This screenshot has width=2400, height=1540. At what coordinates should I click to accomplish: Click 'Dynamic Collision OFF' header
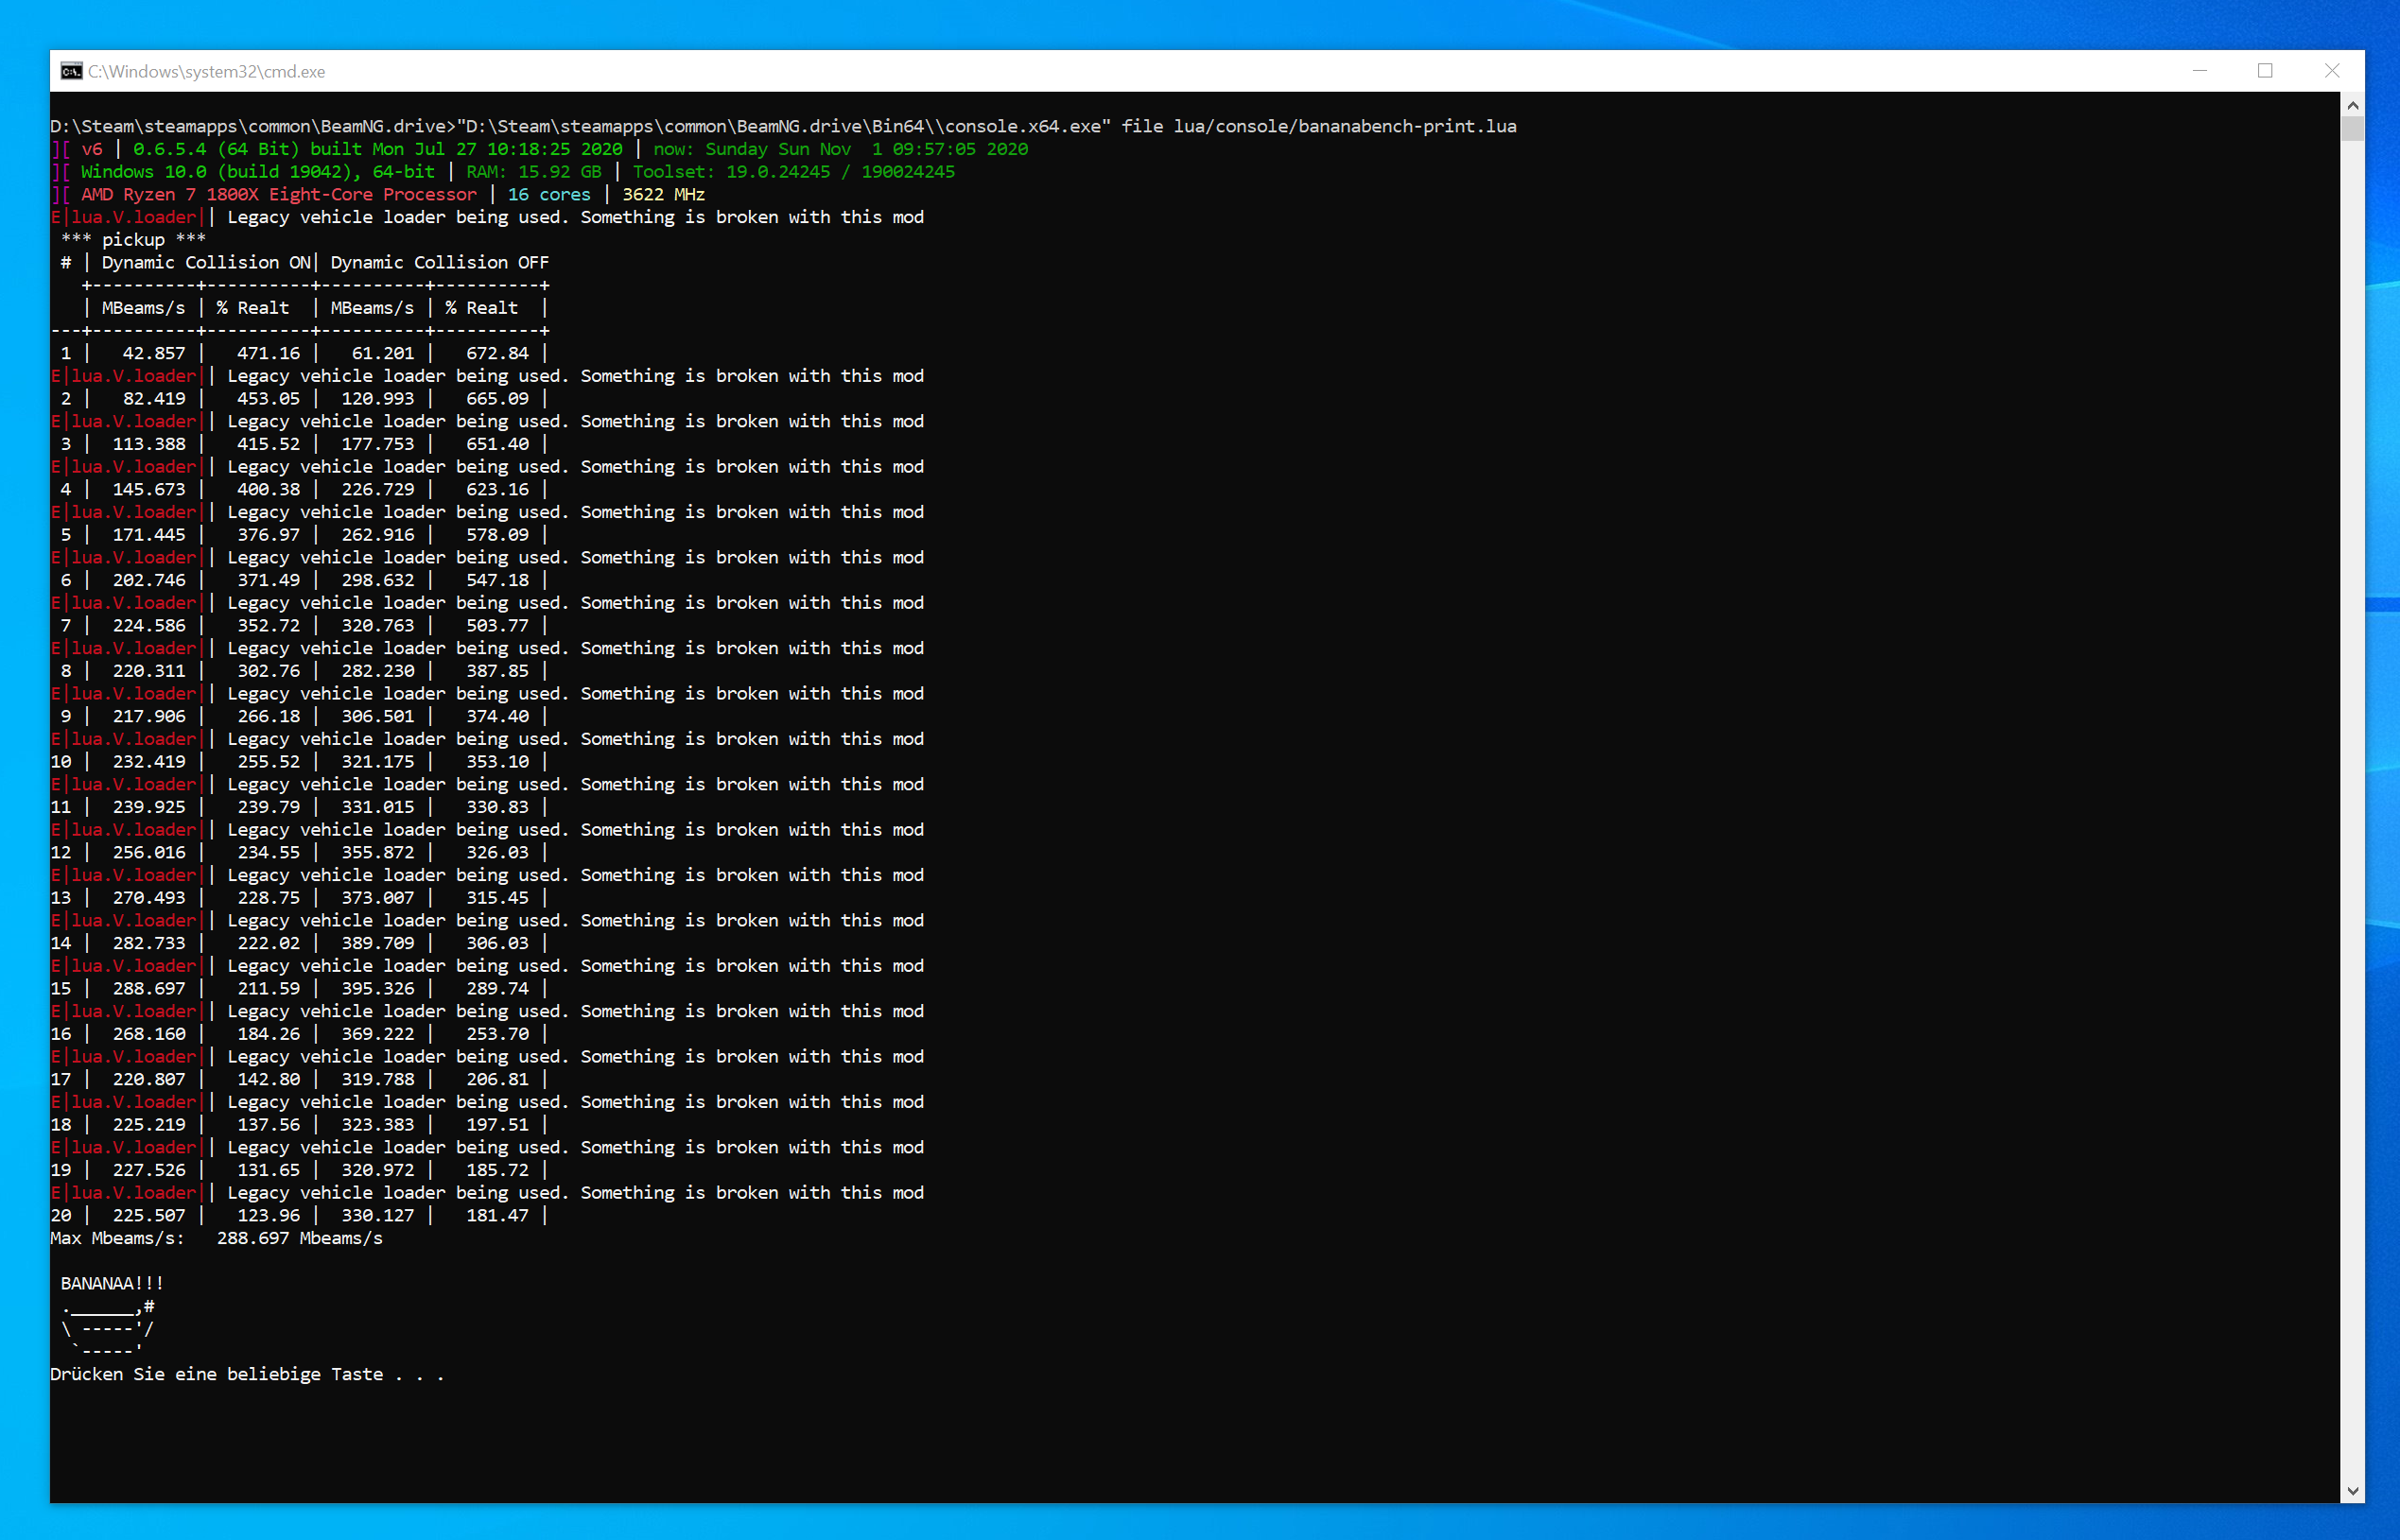[x=440, y=262]
